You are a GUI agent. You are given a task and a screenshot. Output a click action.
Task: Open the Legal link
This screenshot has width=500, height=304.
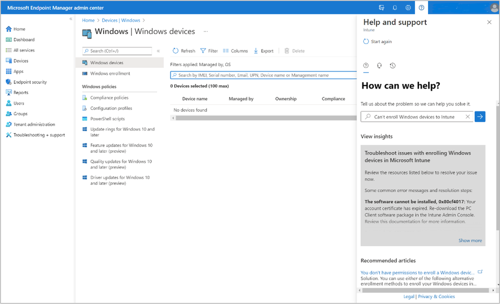[x=409, y=297]
